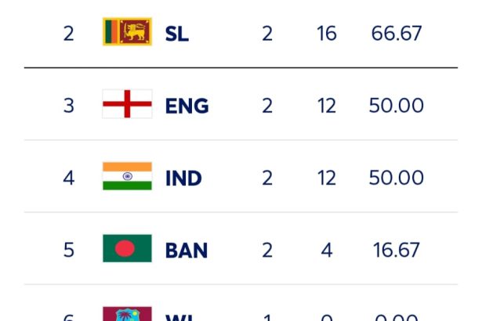Click the 50.00 percentage in the IND row
The height and width of the screenshot is (321, 482).
pyautogui.click(x=397, y=178)
